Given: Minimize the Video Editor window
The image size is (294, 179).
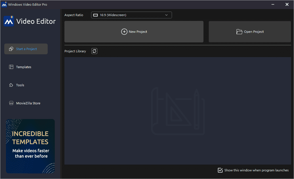Looking at the screenshot, I should coord(273,5).
